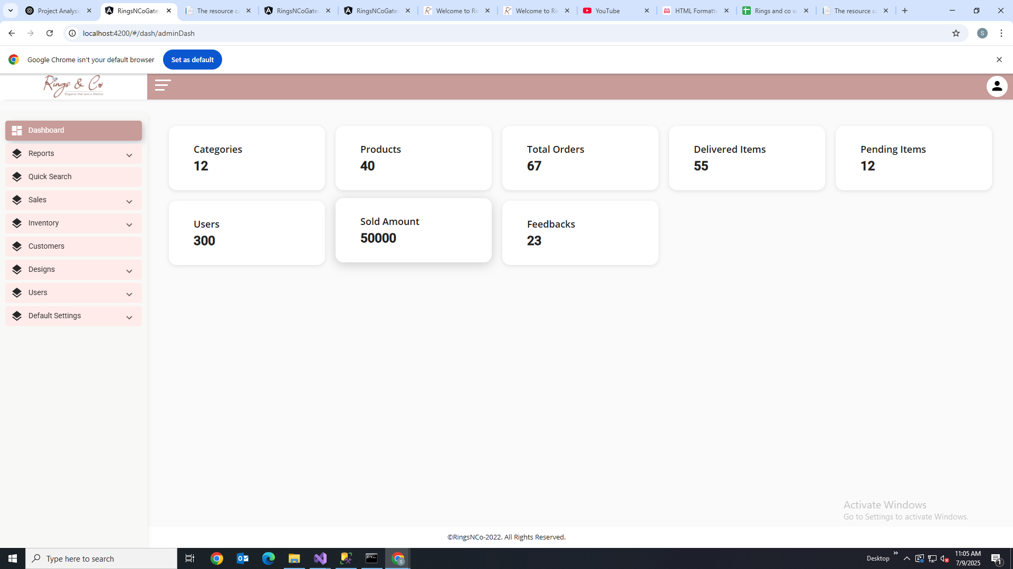Viewport: 1013px width, 569px height.
Task: Switch to the YouTube browser tab
Action: pos(608,11)
